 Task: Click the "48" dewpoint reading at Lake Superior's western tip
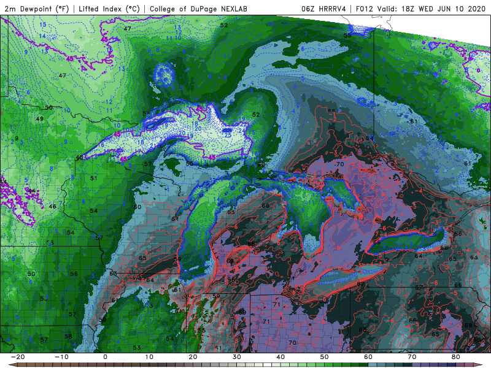pos(80,157)
